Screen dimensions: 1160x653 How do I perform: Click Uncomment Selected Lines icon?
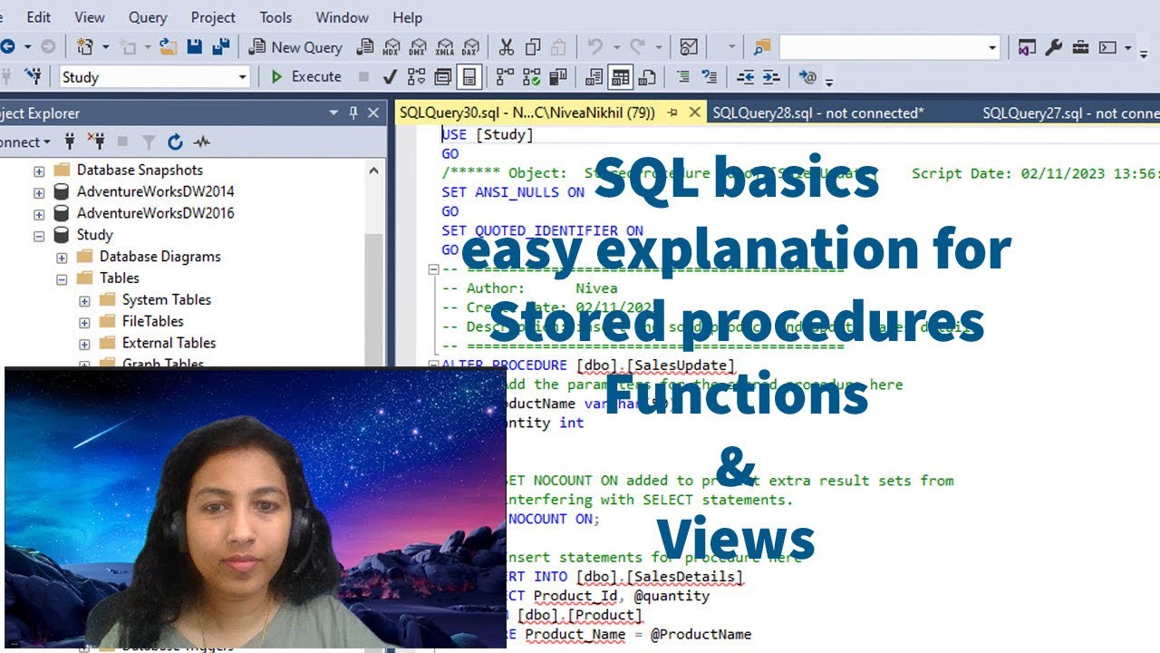(710, 77)
